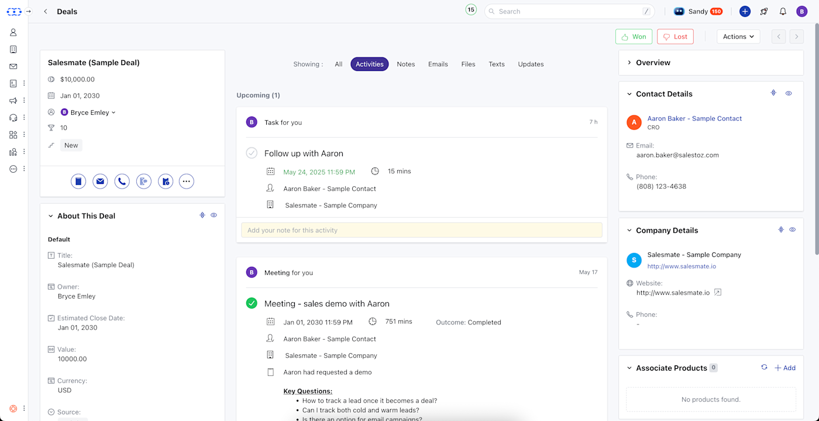Open the blue http://www.salesmate.io company link
Screen dimensions: 819x421
tap(682, 266)
